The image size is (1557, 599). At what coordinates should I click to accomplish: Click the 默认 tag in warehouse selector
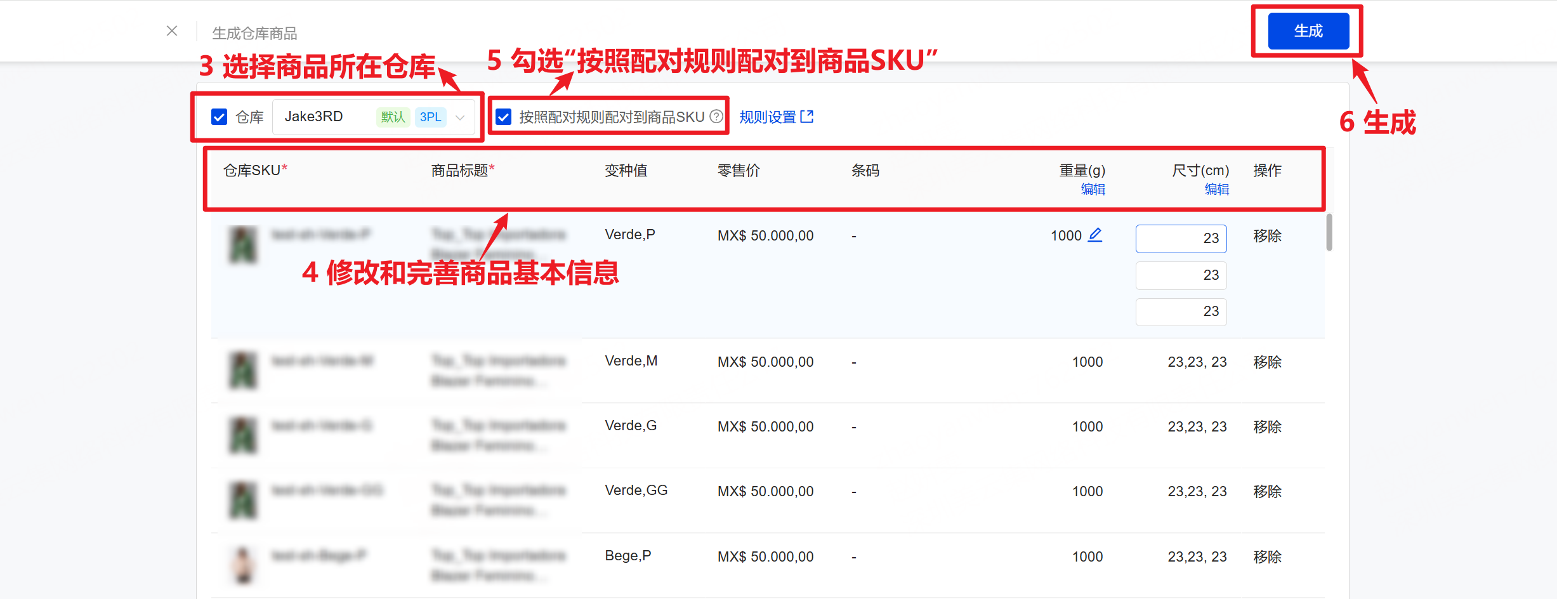click(393, 117)
